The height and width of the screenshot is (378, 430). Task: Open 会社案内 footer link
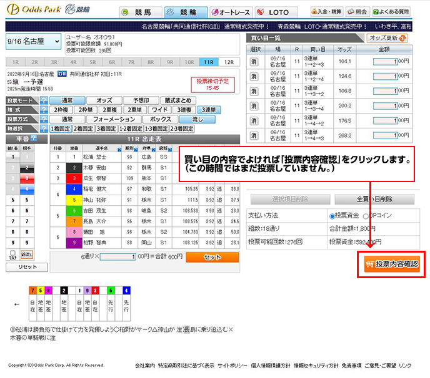point(145,366)
